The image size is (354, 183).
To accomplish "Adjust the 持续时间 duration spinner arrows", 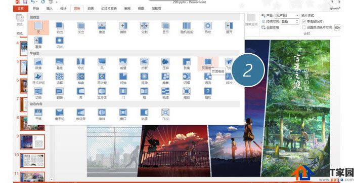I will point(297,21).
